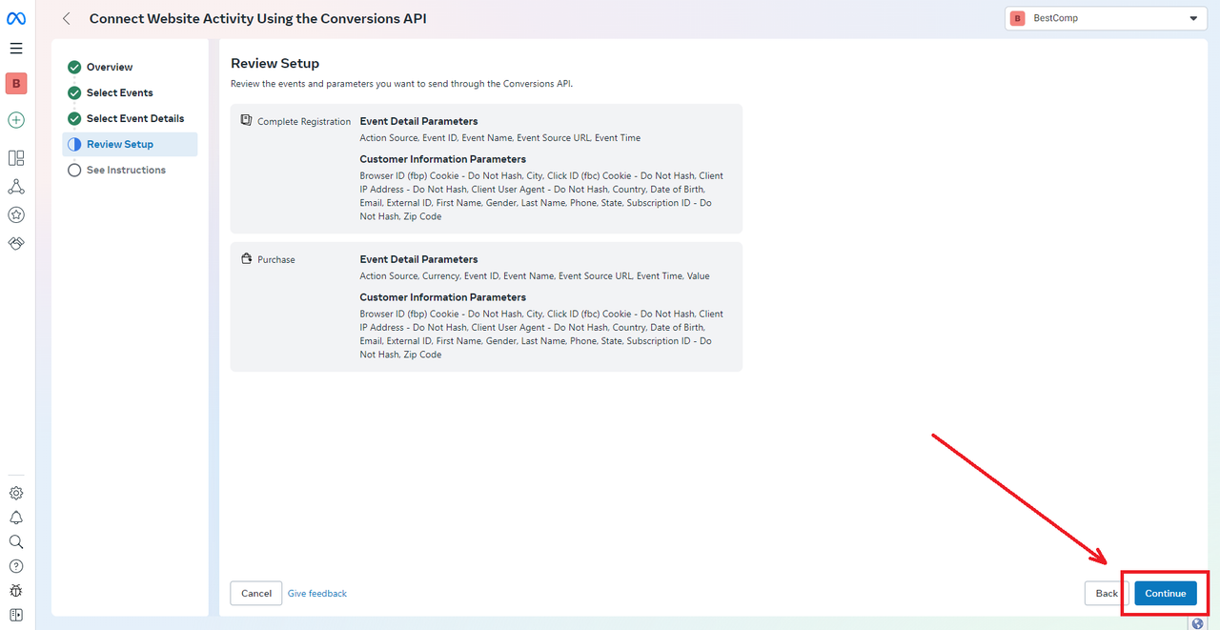Open the data sources panel icon
1220x630 pixels.
[16, 158]
